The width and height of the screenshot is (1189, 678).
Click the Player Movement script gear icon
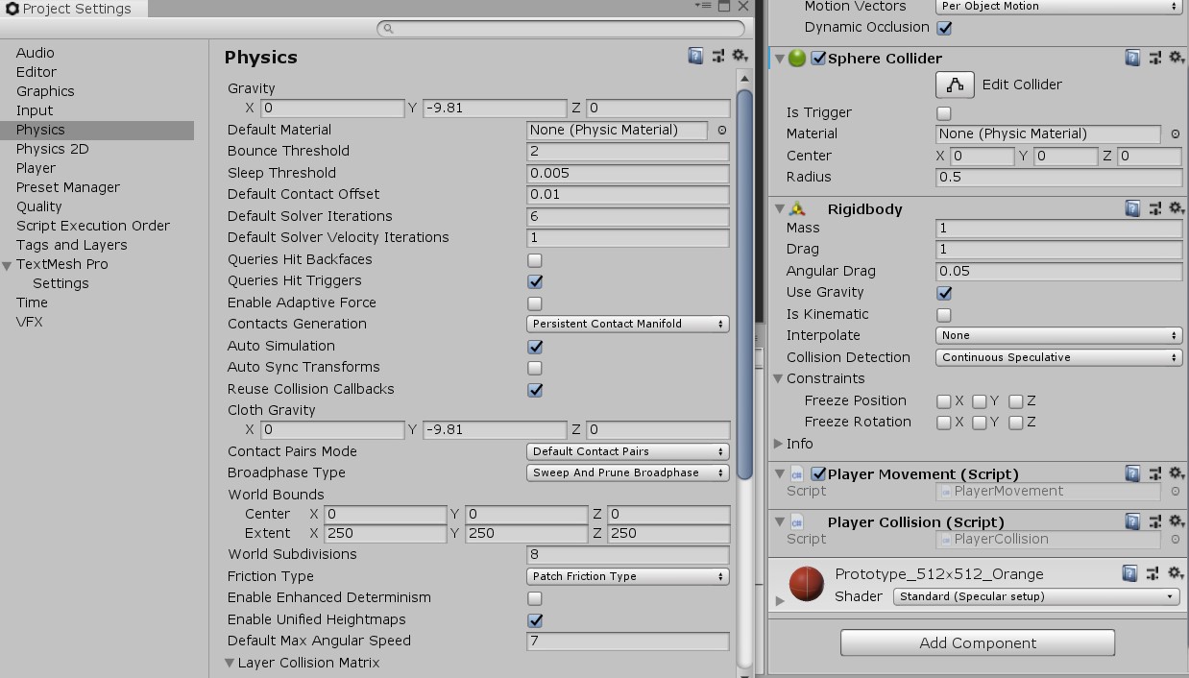click(1176, 472)
